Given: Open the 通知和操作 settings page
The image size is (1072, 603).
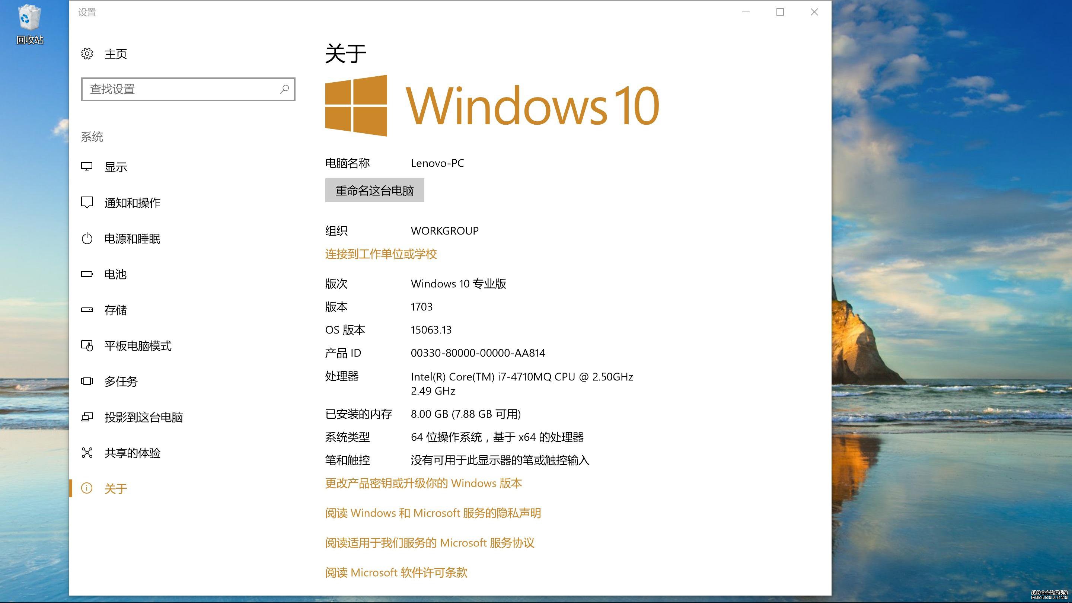Looking at the screenshot, I should tap(133, 203).
